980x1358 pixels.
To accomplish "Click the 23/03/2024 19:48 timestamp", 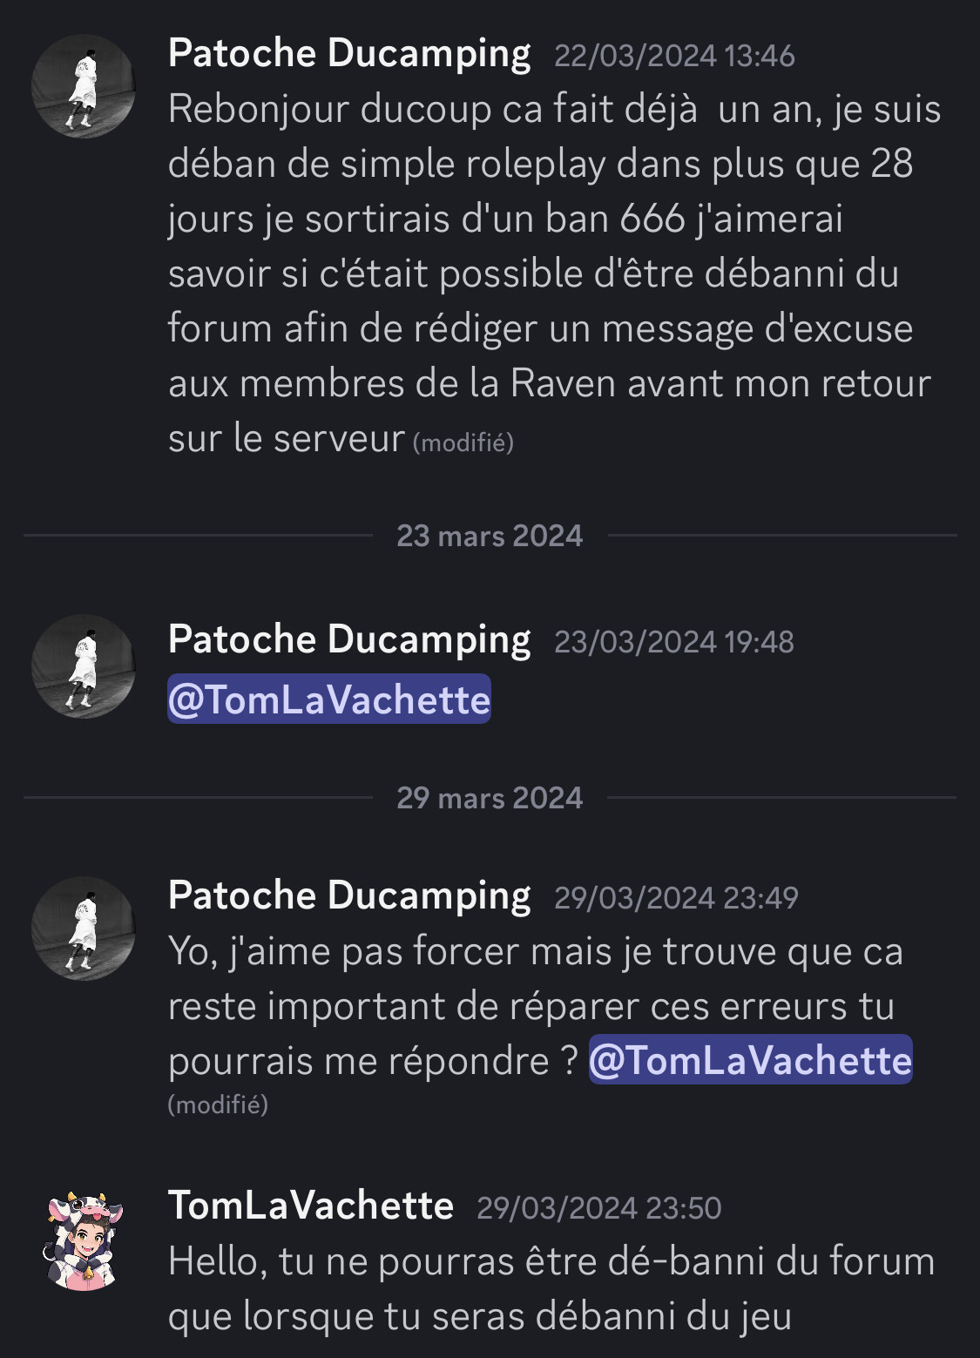I will (x=674, y=643).
